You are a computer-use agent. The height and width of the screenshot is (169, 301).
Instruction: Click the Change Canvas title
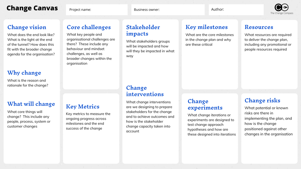32,8
